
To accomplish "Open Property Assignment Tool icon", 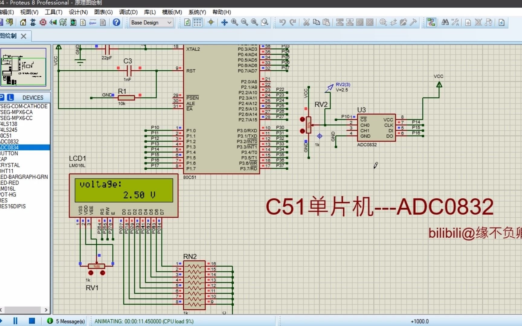I will (455, 22).
